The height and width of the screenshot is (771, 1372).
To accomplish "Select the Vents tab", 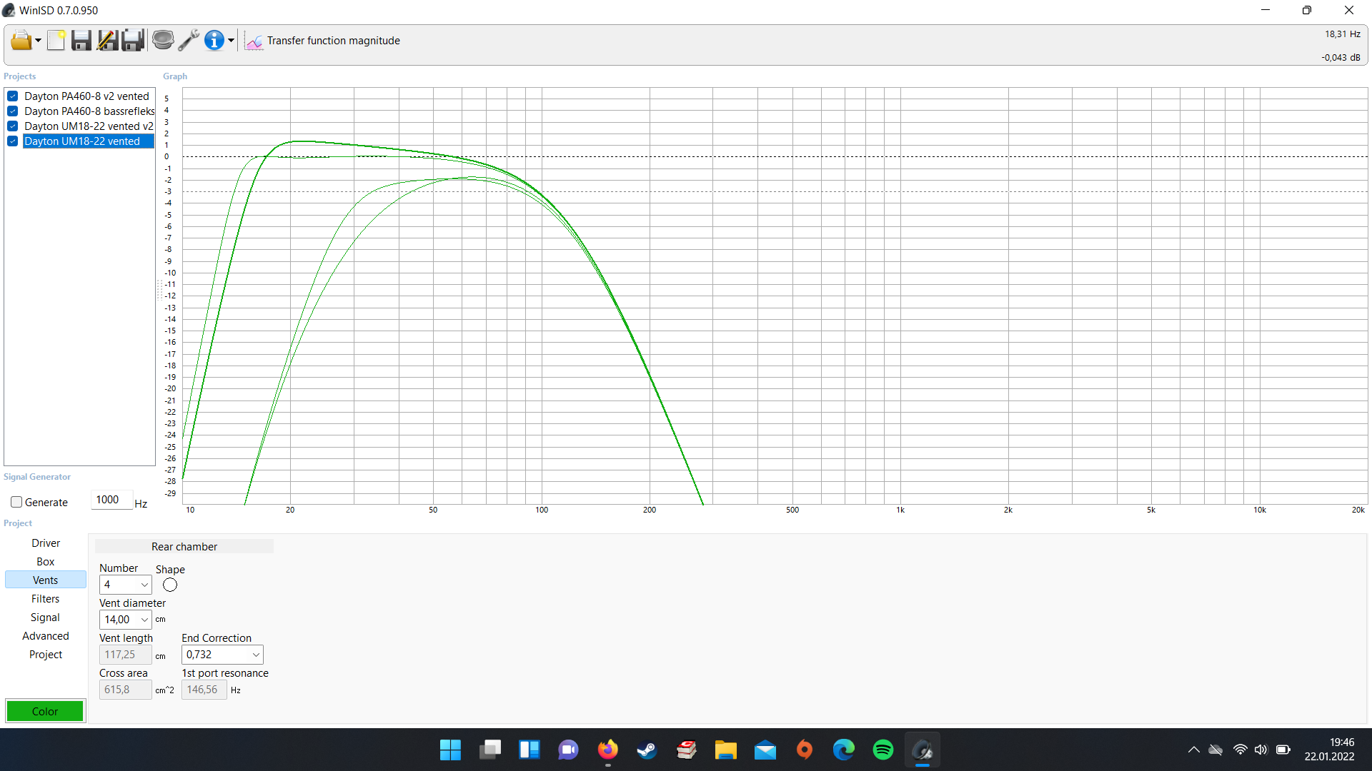I will [46, 580].
